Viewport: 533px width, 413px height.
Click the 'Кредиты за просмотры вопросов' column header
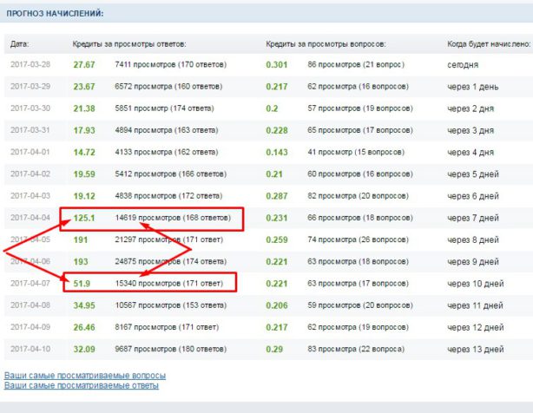pyautogui.click(x=326, y=43)
